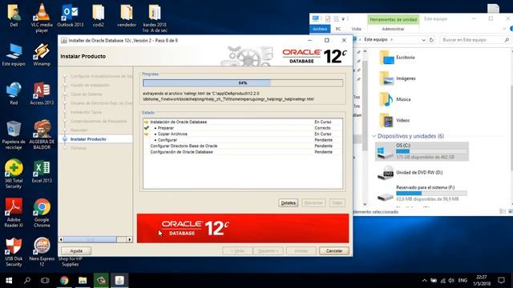
Task: Collapse Dispositivos y unidades section
Action: tap(374, 136)
